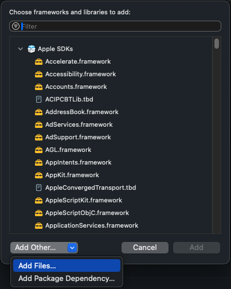Choose Add Files… from the menu

66,265
